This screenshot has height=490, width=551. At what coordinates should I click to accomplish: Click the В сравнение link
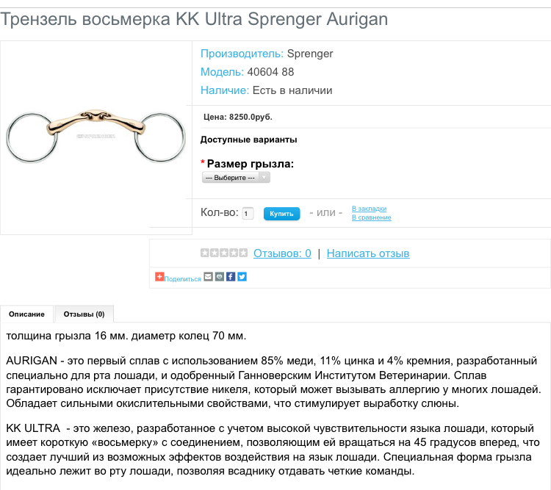(372, 217)
